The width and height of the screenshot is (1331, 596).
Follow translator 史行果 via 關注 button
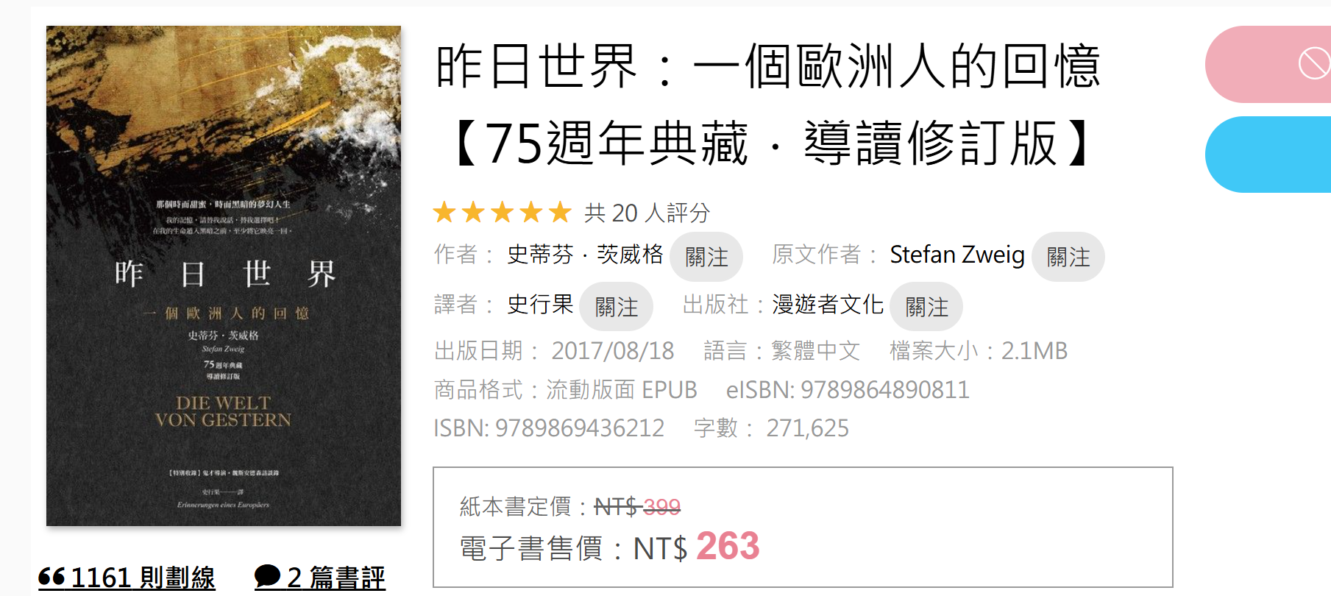(x=617, y=307)
